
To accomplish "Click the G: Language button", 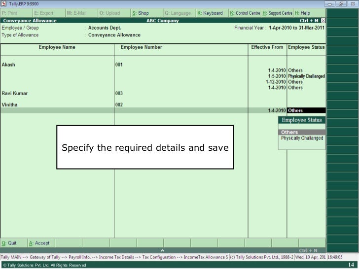I will tap(179, 13).
